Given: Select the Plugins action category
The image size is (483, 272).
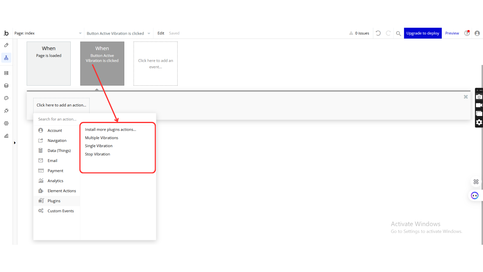Looking at the screenshot, I should coord(57,201).
